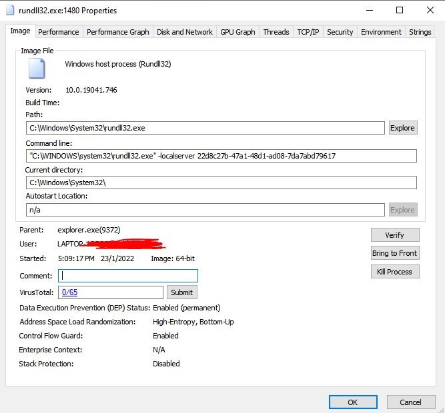The height and width of the screenshot is (413, 445).
Task: Click the Image: 64-bit text
Action: tap(173, 258)
